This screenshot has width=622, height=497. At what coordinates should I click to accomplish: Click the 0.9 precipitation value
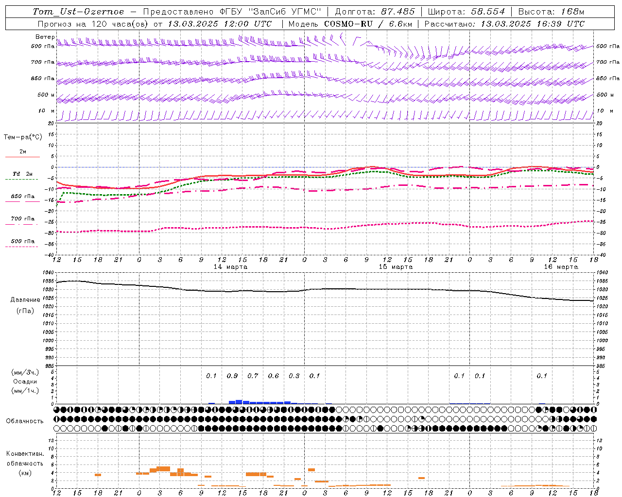[x=232, y=376]
